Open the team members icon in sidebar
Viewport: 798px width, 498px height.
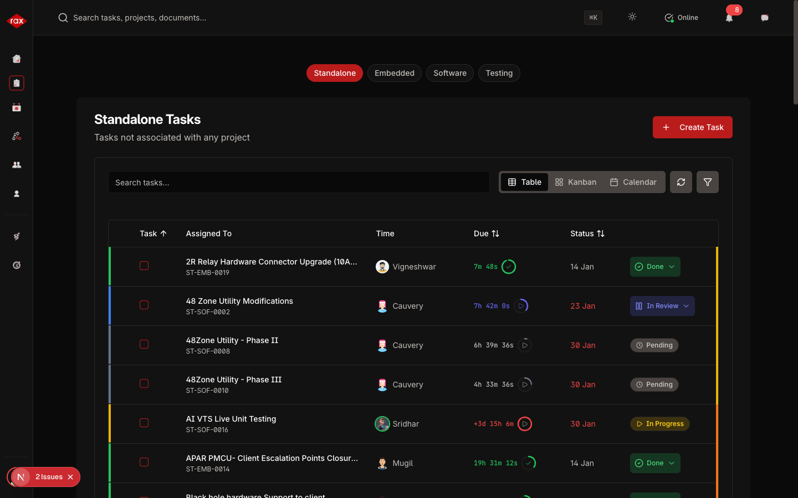(17, 165)
